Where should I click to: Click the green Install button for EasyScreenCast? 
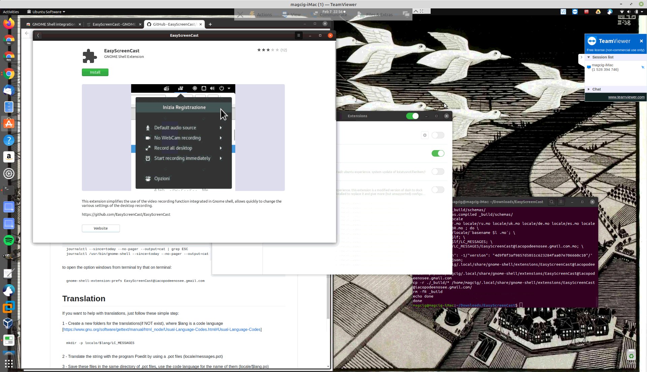pyautogui.click(x=95, y=72)
